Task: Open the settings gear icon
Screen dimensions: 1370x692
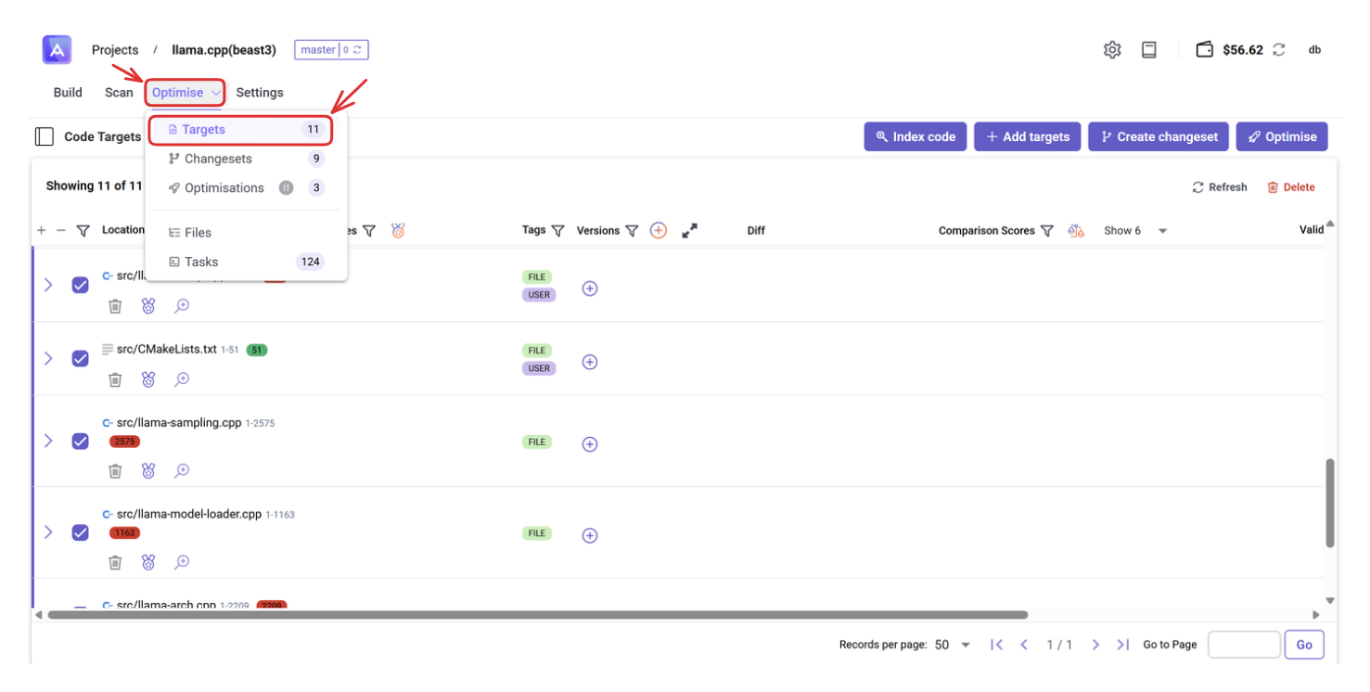Action: tap(1111, 50)
